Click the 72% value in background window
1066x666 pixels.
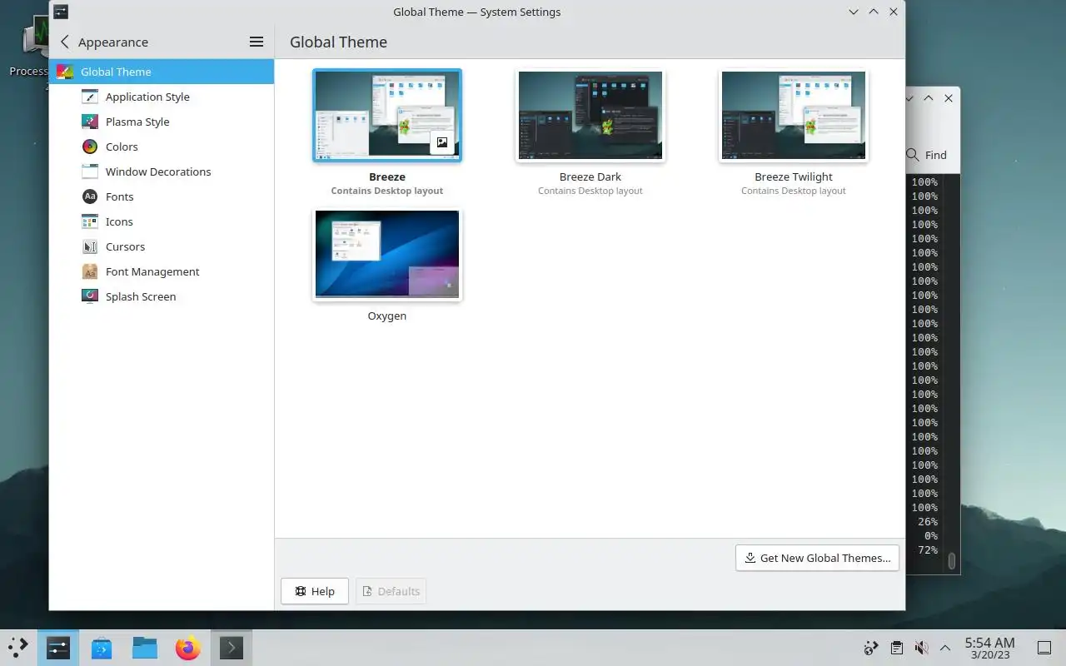pyautogui.click(x=928, y=550)
